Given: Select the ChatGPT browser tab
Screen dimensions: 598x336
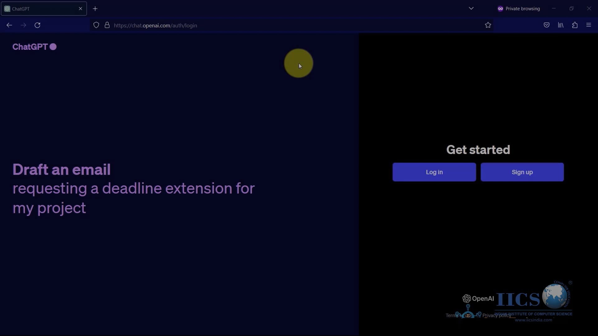Looking at the screenshot, I should click(40, 9).
